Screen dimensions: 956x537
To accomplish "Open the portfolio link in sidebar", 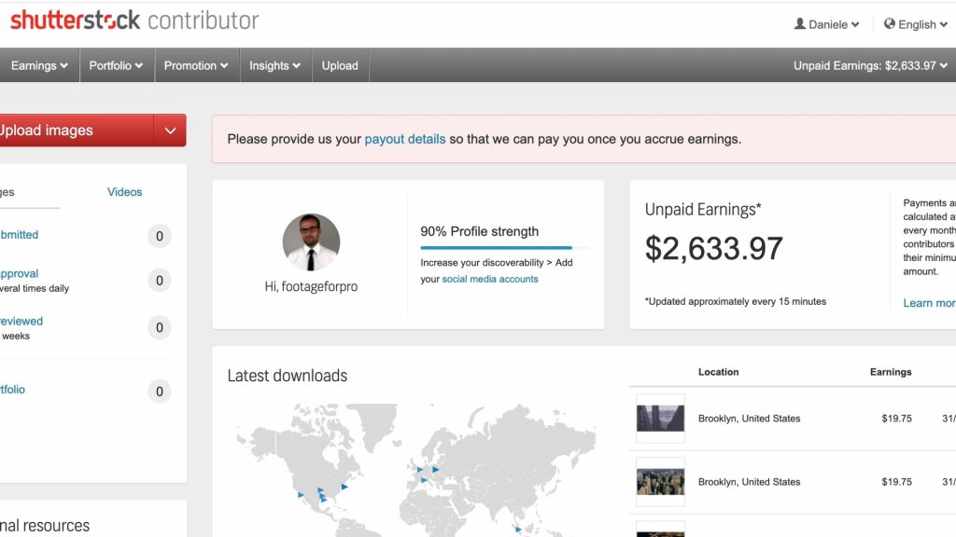I will (12, 389).
